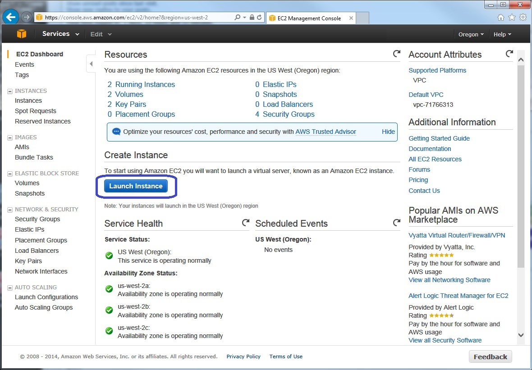The width and height of the screenshot is (532, 370).
Task: Click View all Security Software link
Action: [445, 340]
